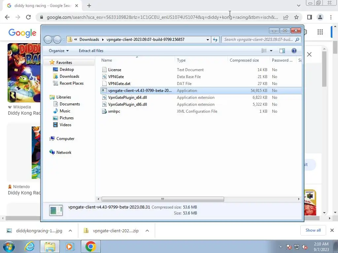Open options for diddykongracing jpg download
This screenshot has height=253, width=338.
point(70,231)
